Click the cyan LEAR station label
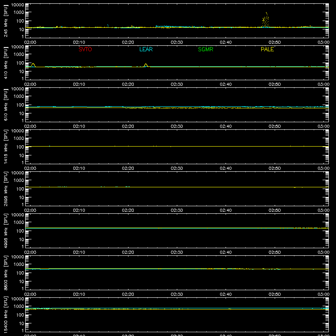 coord(146,49)
